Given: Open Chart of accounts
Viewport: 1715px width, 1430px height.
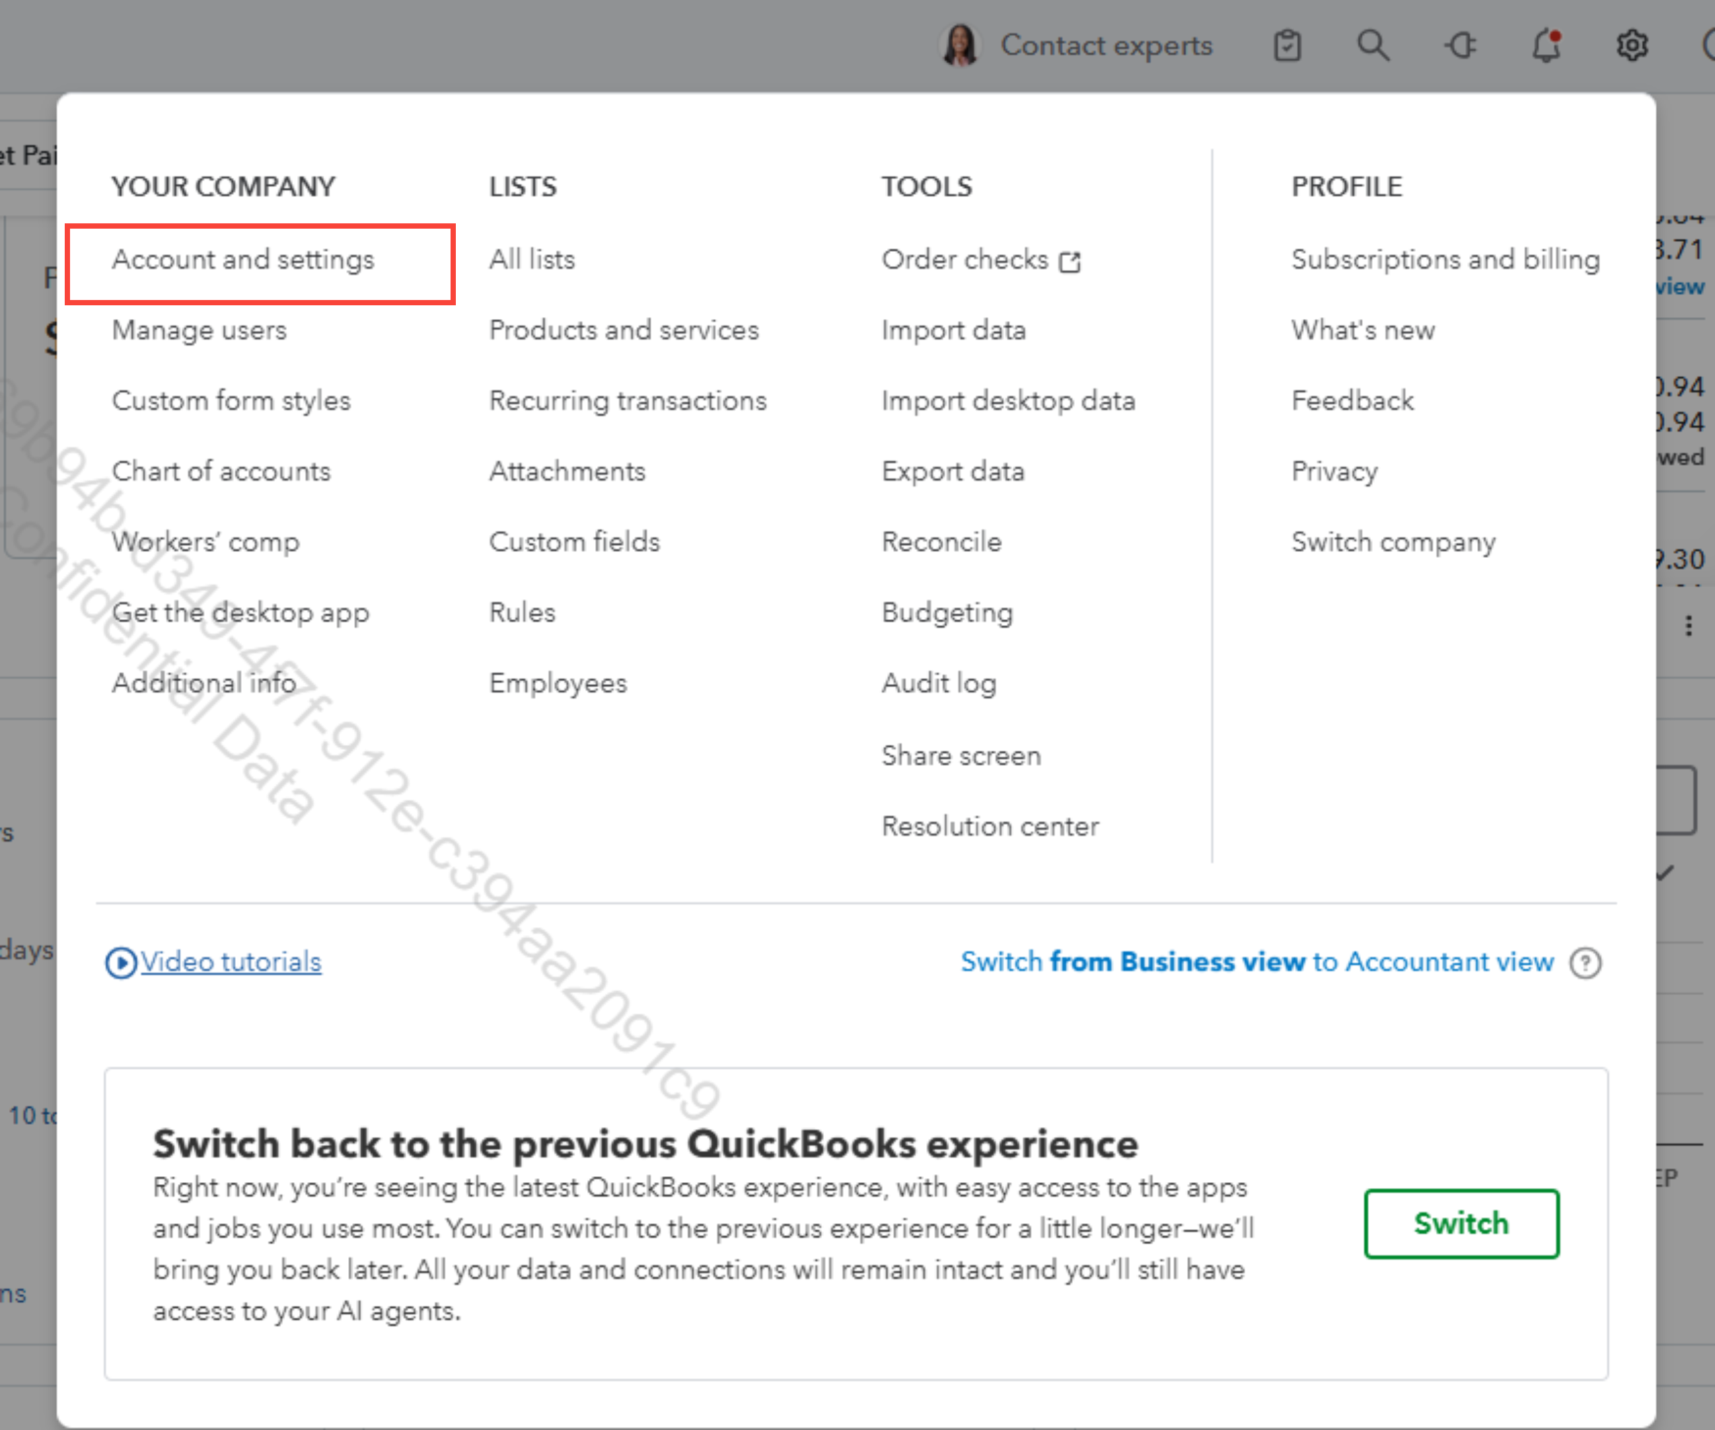Looking at the screenshot, I should (x=221, y=471).
